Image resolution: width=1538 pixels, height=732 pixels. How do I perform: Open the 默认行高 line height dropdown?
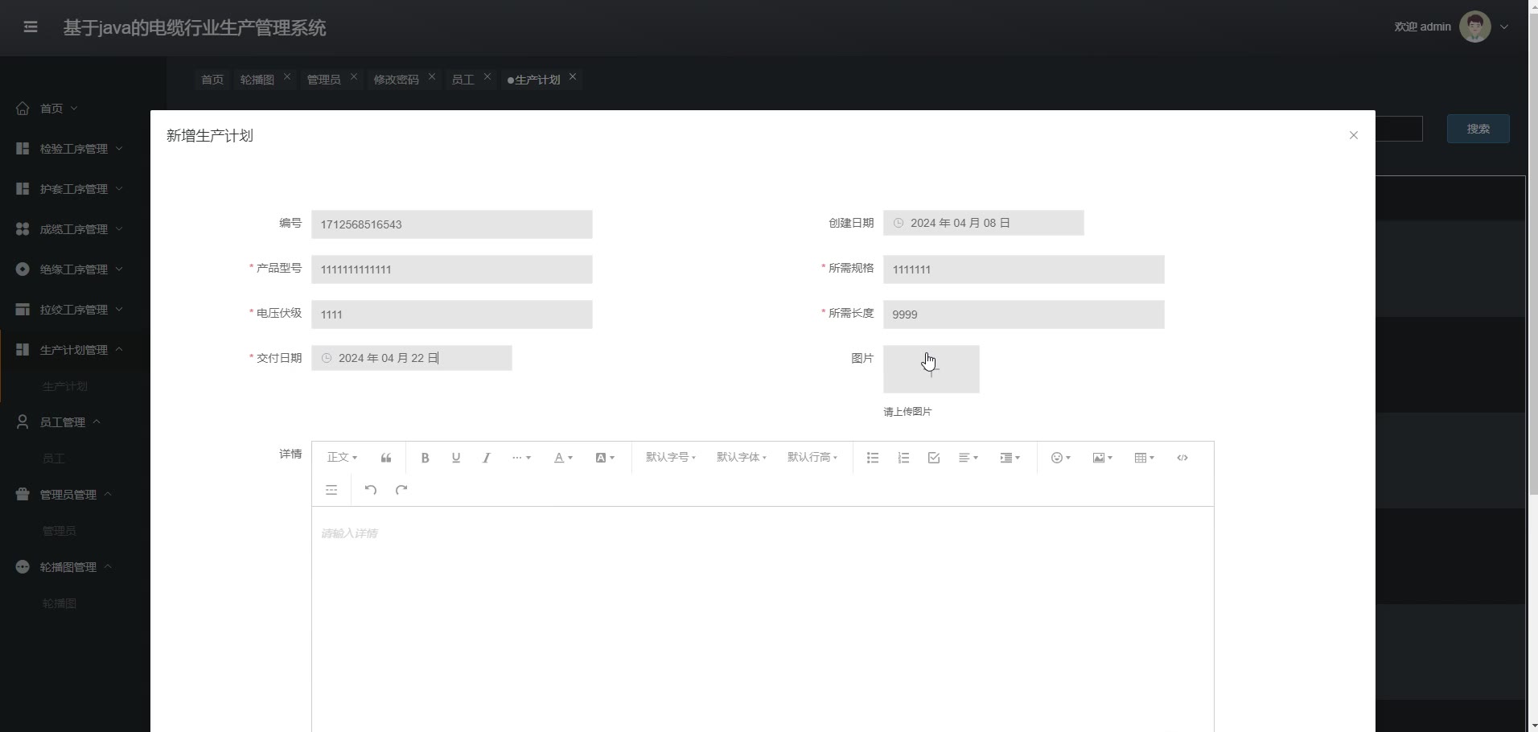point(812,457)
